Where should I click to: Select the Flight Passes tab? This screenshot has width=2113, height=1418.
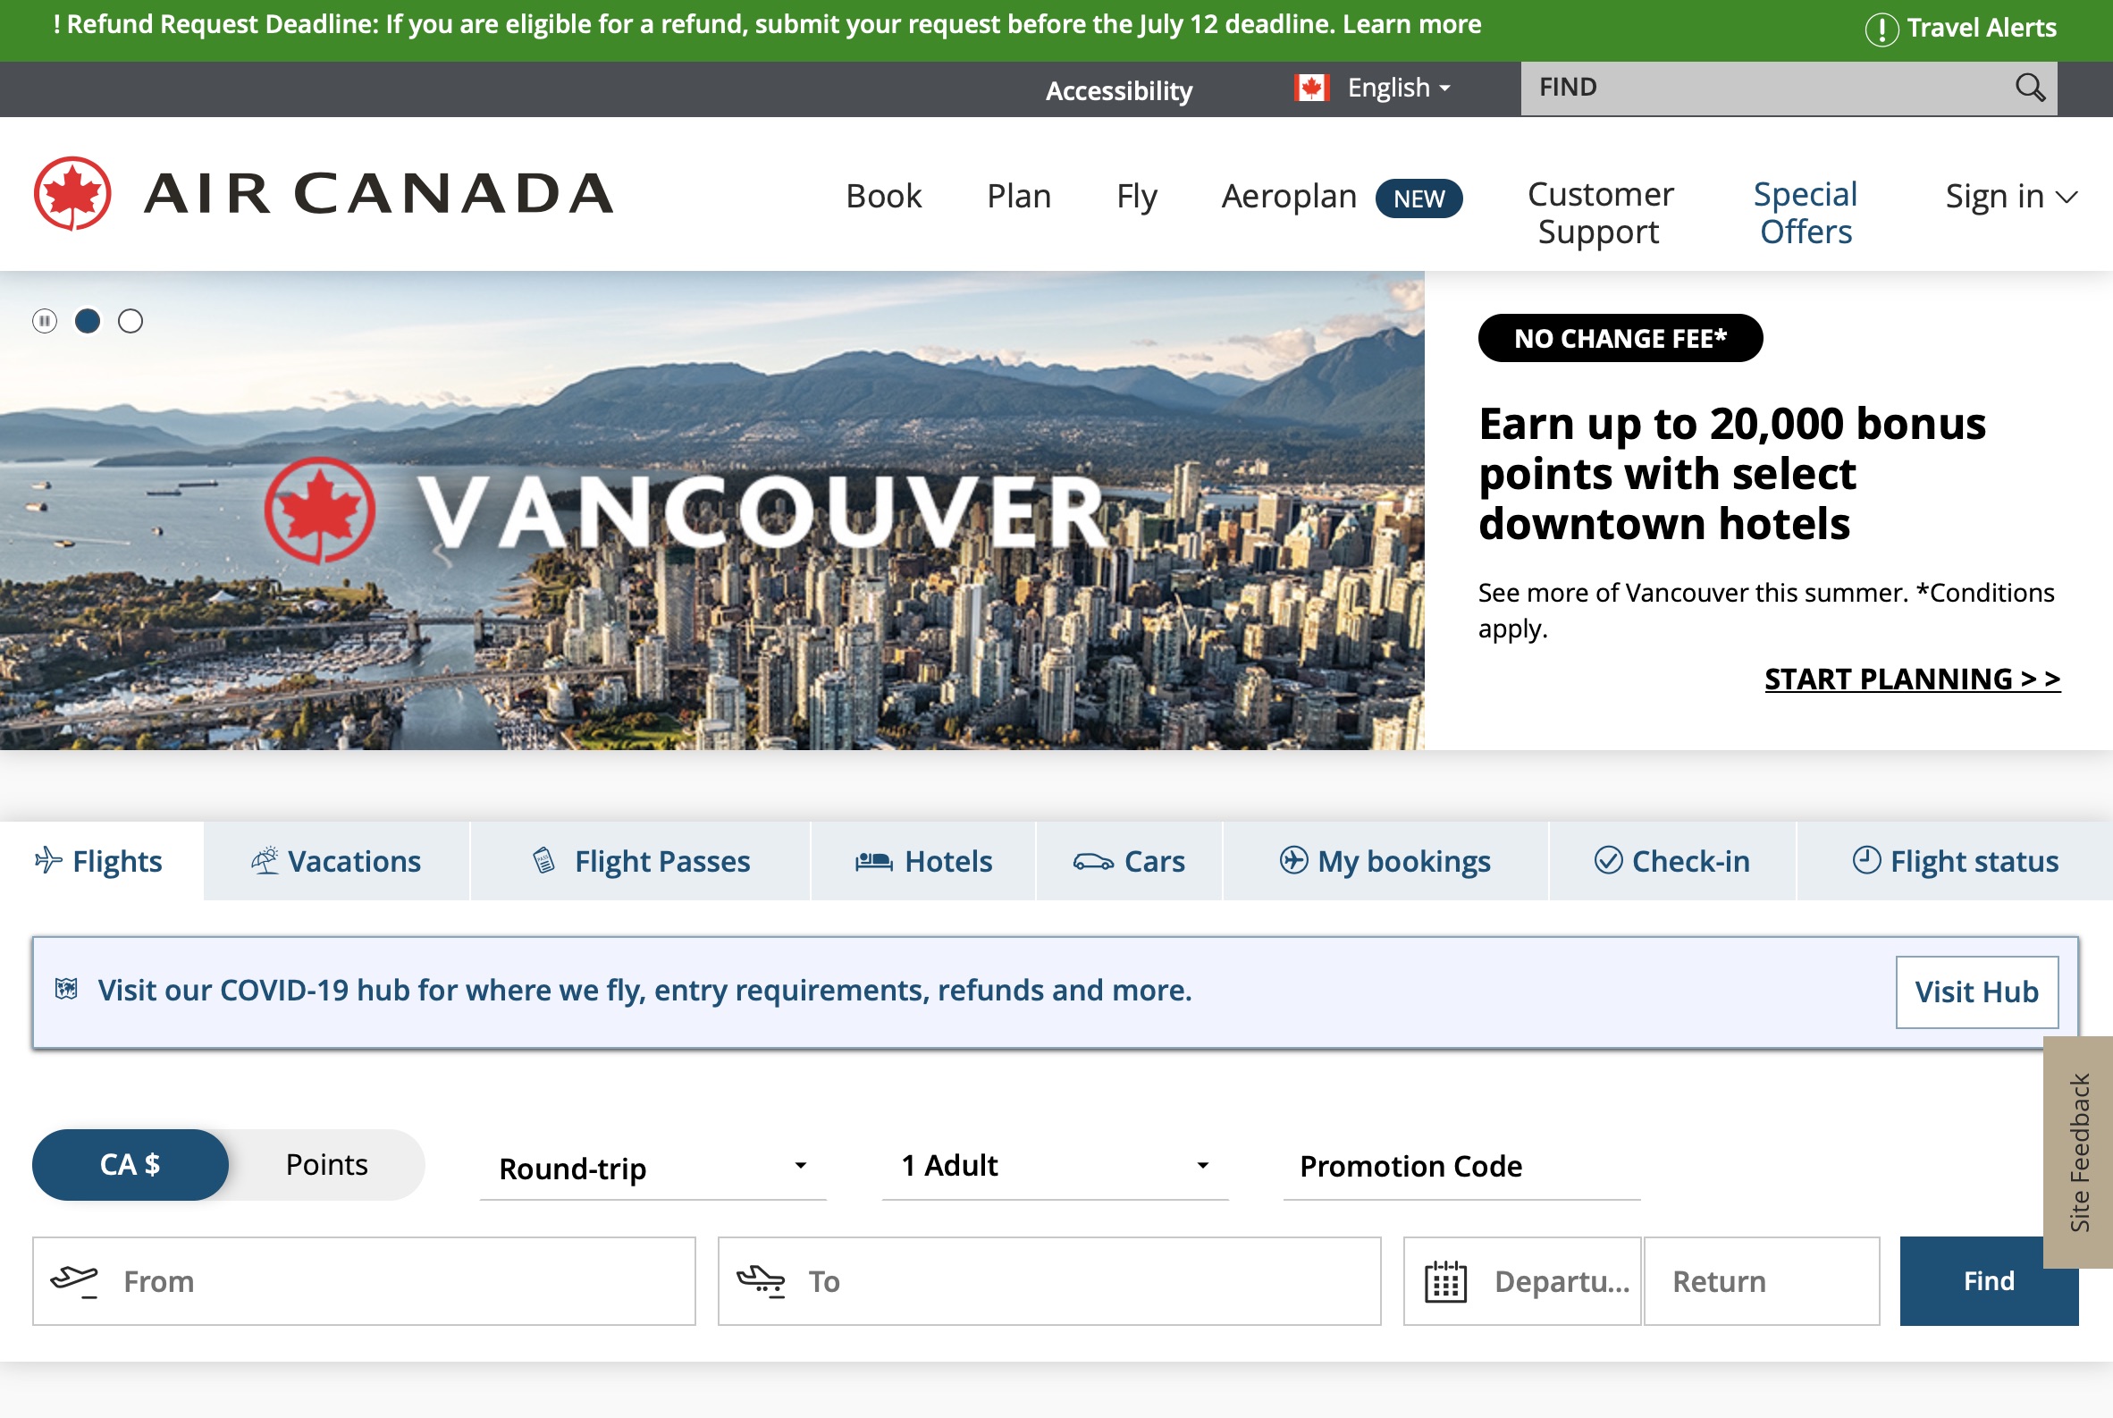(642, 861)
